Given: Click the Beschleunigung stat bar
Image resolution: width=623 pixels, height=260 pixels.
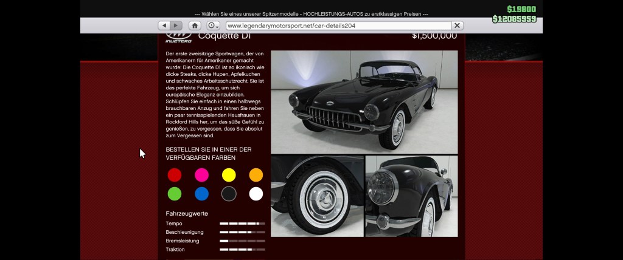Looking at the screenshot, I should pyautogui.click(x=242, y=232).
